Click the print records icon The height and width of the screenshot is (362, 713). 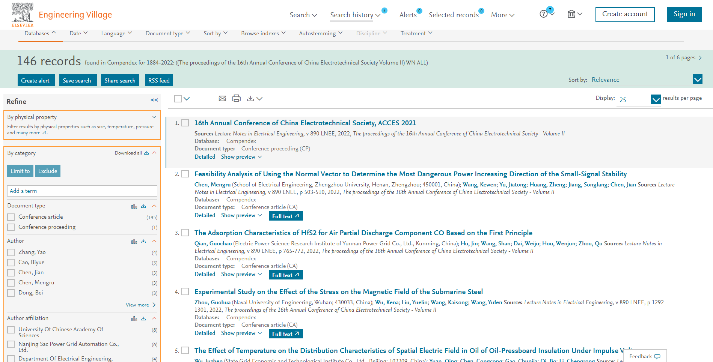click(236, 99)
